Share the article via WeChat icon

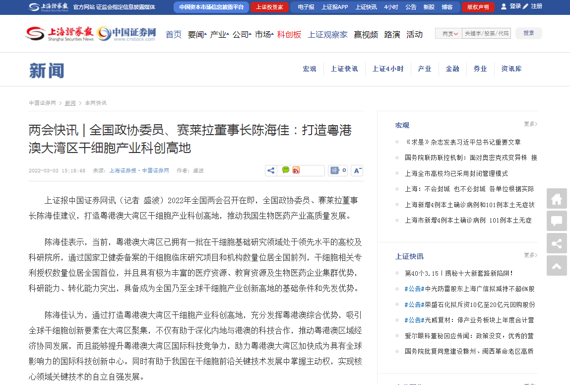286,170
